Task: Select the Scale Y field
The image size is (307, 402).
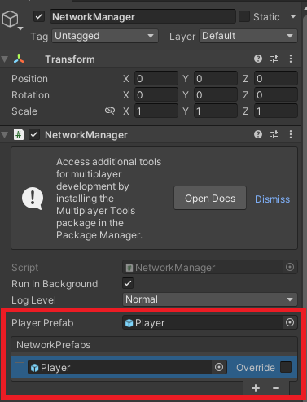Action: click(216, 111)
